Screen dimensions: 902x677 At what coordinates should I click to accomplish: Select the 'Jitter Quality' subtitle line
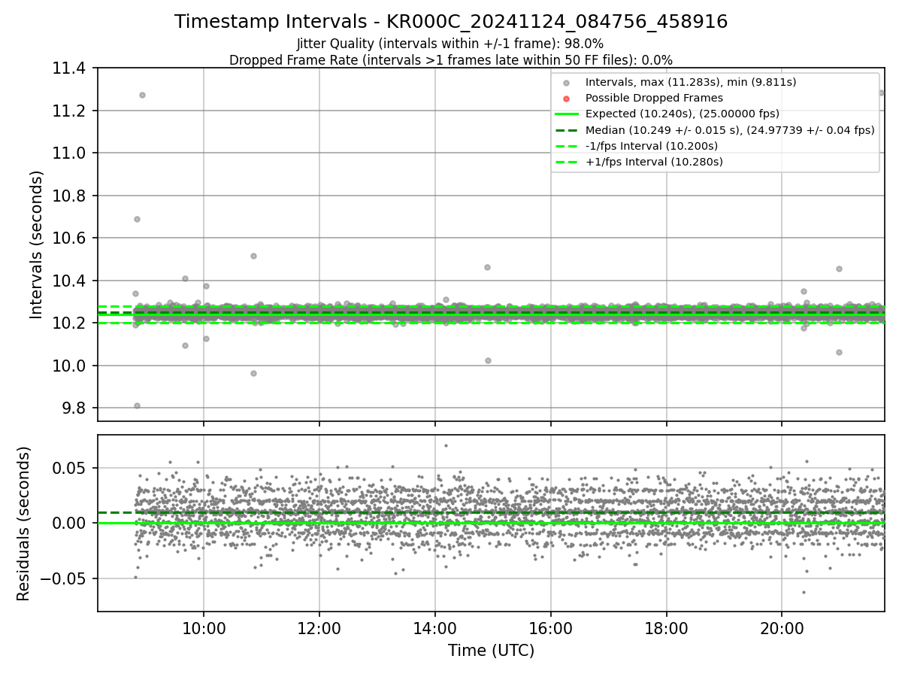[x=450, y=44]
